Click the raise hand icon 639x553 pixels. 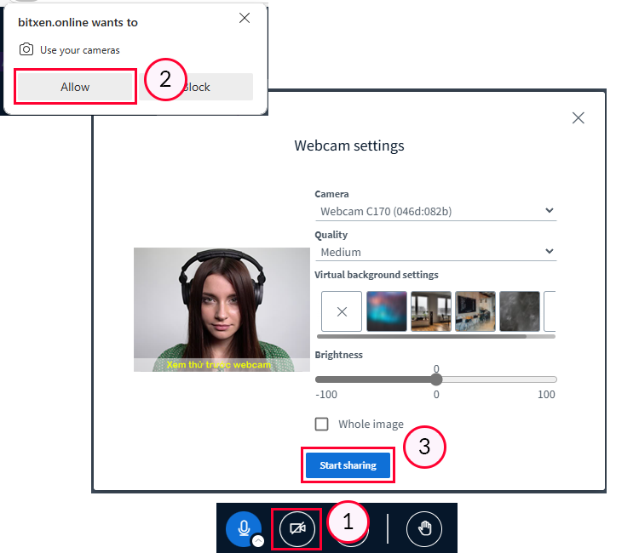coord(423,528)
